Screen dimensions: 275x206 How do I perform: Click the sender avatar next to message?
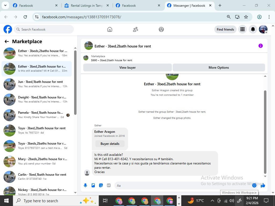point(87,173)
